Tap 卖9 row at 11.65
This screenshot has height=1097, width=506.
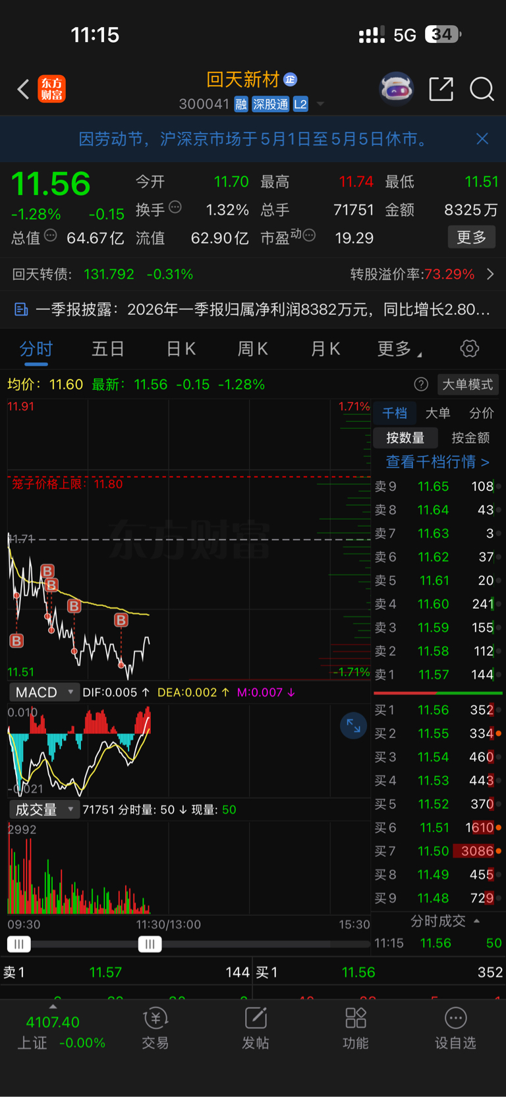[437, 486]
